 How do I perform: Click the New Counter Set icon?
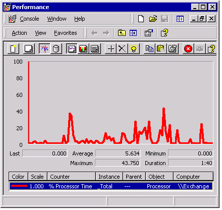tap(14, 49)
